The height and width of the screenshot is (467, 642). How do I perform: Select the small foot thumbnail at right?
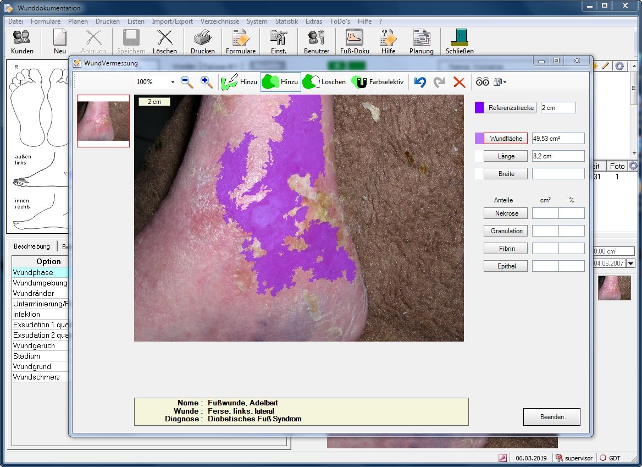click(614, 288)
